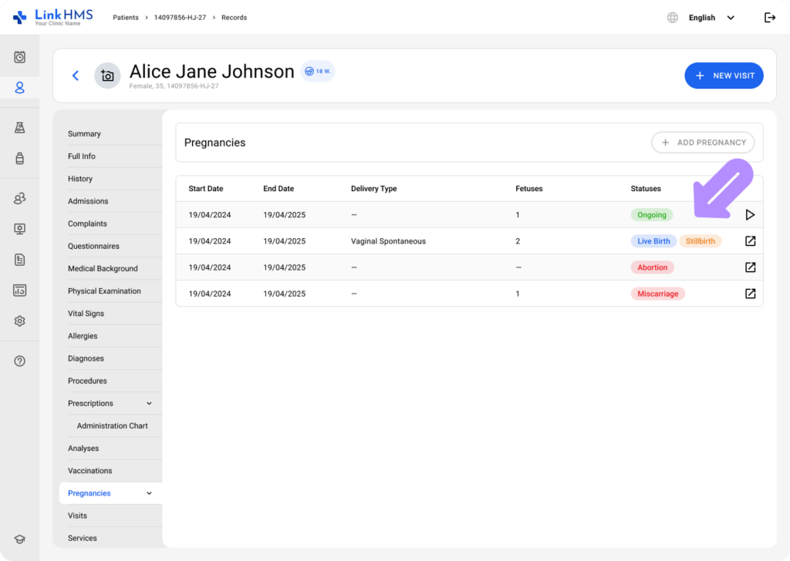Open the staff management people icon
The height and width of the screenshot is (561, 790).
point(19,198)
